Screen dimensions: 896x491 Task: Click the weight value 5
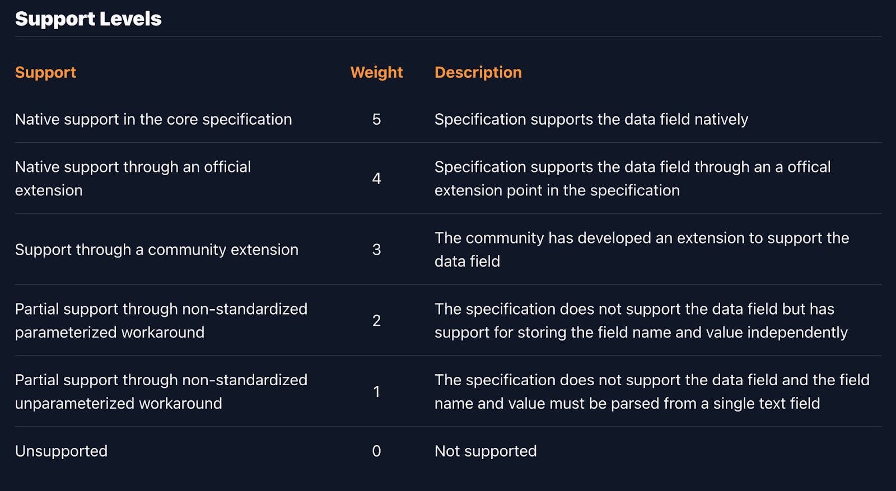coord(376,119)
